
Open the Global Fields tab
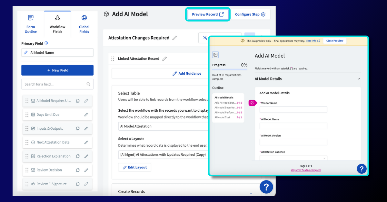pos(84,24)
